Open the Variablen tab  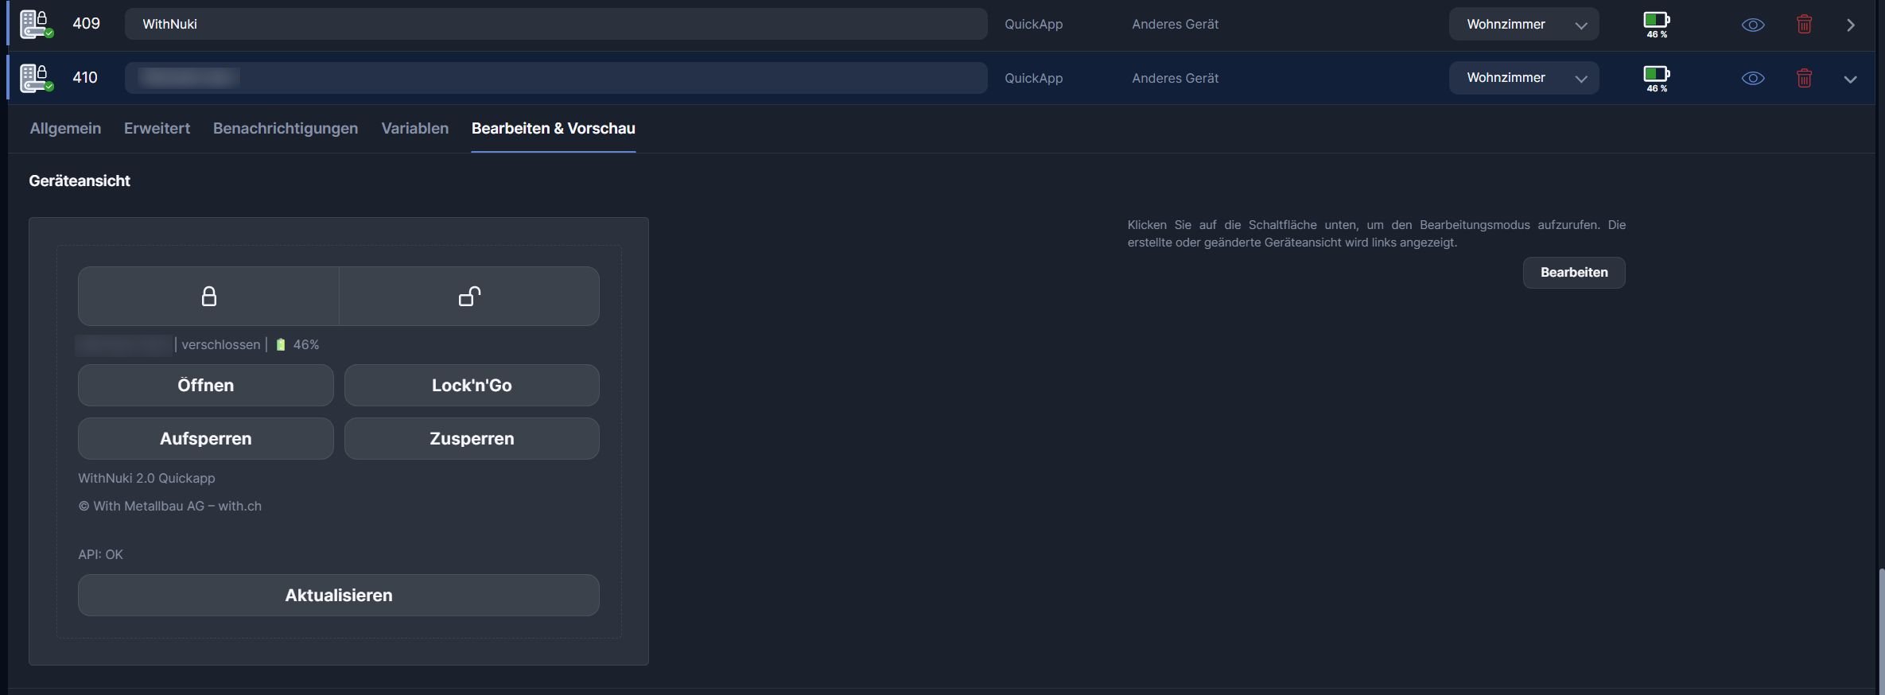[x=414, y=128]
